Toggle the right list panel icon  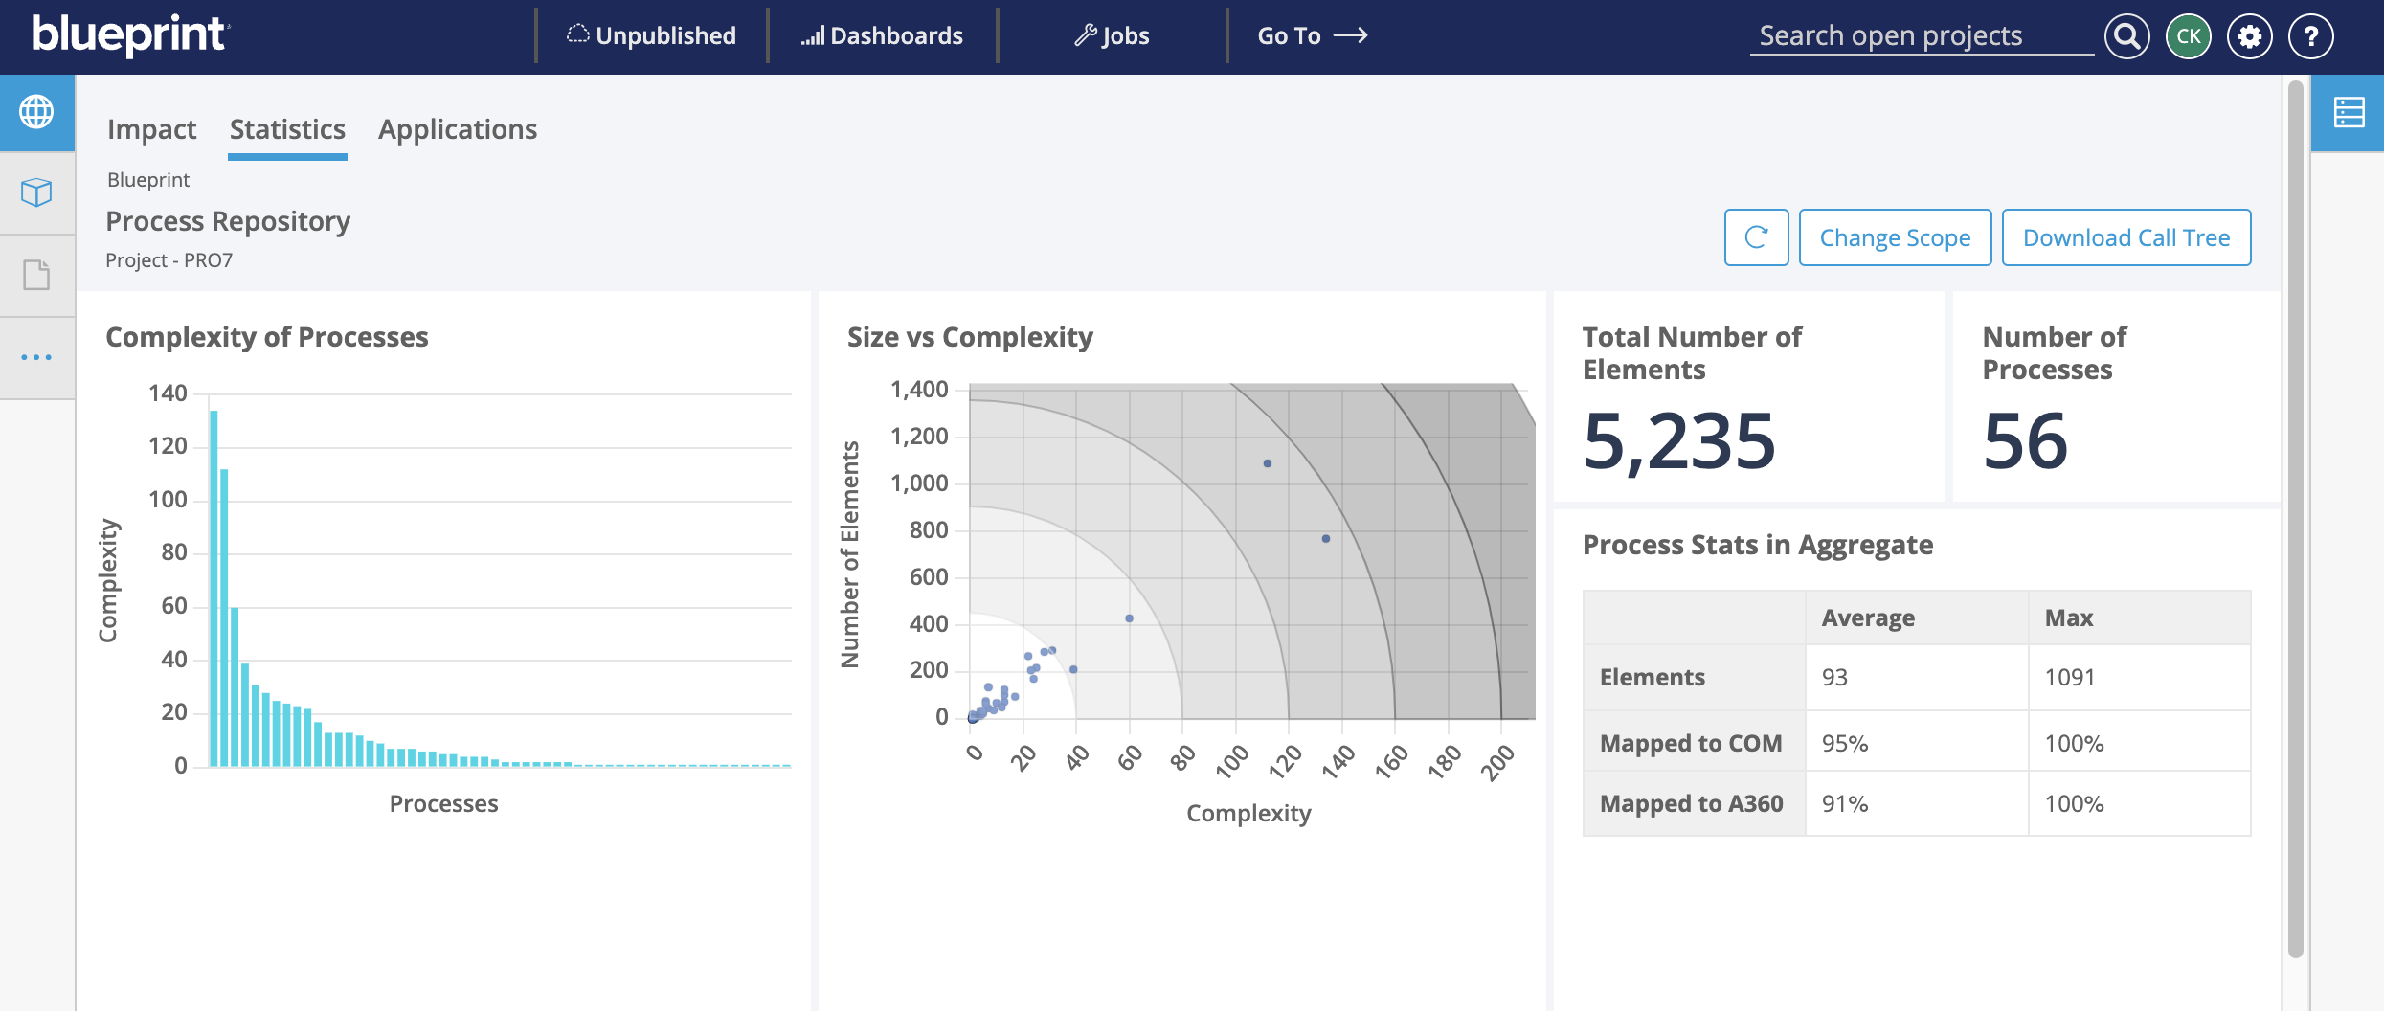(2349, 112)
